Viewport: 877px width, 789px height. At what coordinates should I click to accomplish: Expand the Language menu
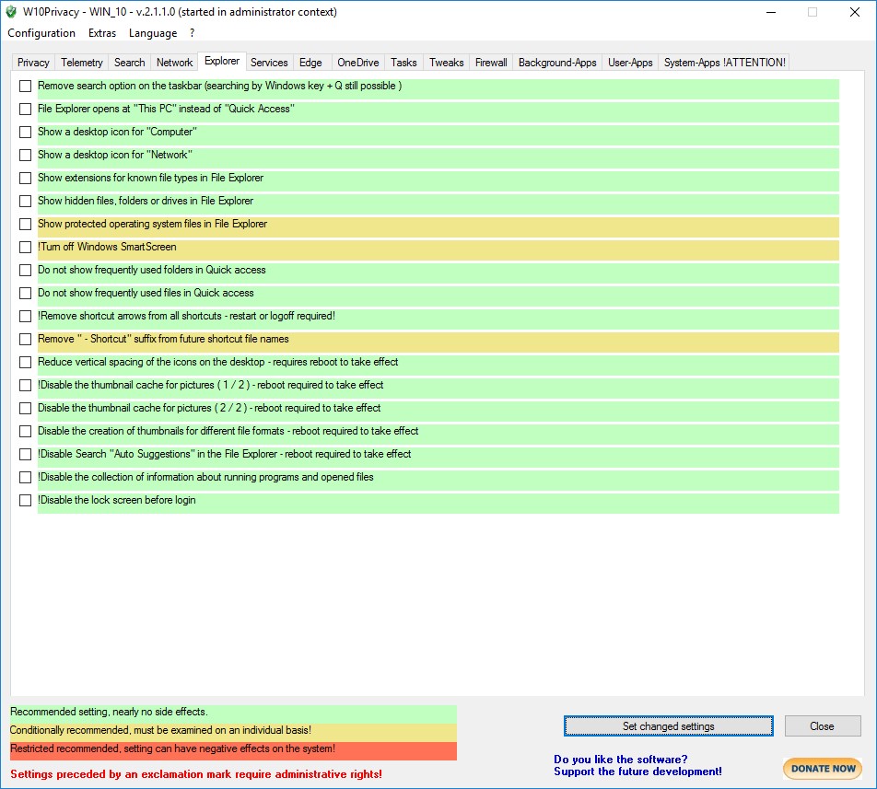[153, 33]
